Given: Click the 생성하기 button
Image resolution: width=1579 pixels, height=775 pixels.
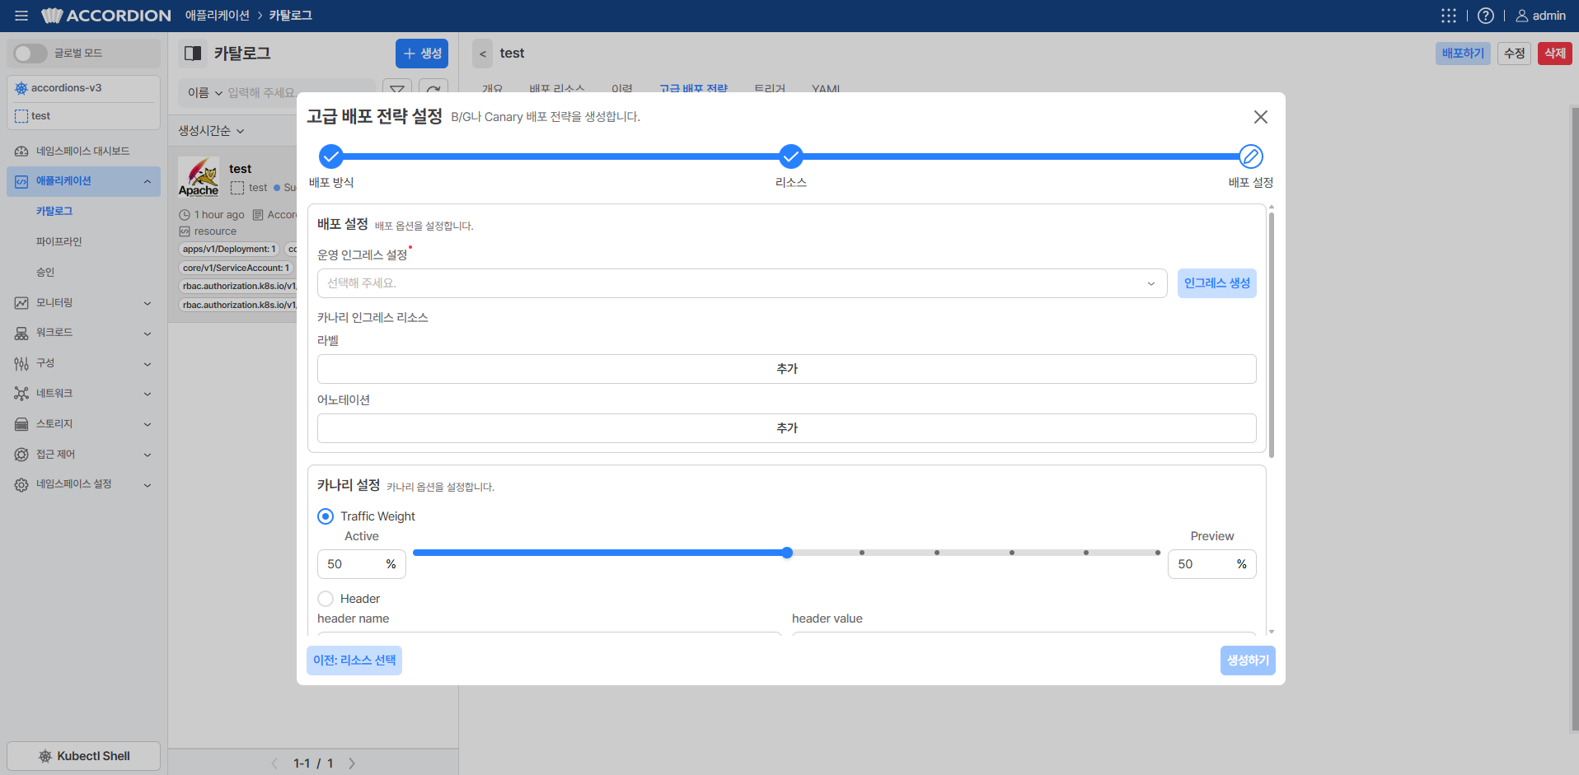Looking at the screenshot, I should [1248, 661].
